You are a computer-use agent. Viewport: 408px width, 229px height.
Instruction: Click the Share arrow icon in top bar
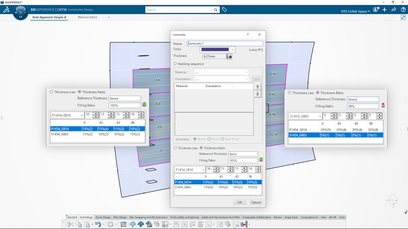pyautogui.click(x=394, y=10)
